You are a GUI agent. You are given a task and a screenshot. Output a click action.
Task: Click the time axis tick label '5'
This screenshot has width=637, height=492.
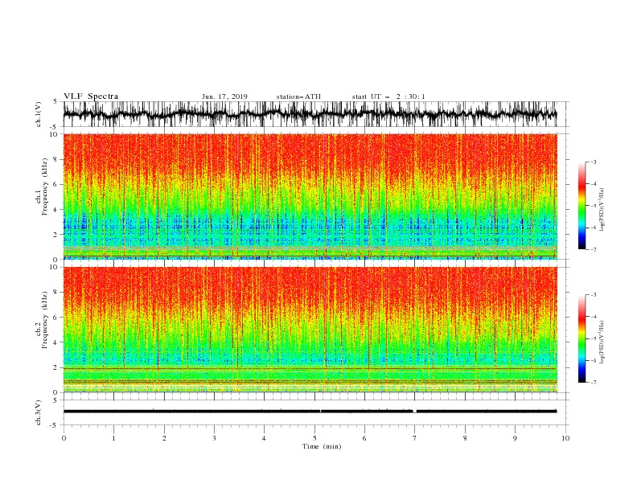(314, 438)
